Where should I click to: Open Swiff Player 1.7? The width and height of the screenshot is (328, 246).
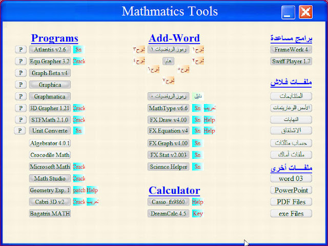tap(291, 61)
